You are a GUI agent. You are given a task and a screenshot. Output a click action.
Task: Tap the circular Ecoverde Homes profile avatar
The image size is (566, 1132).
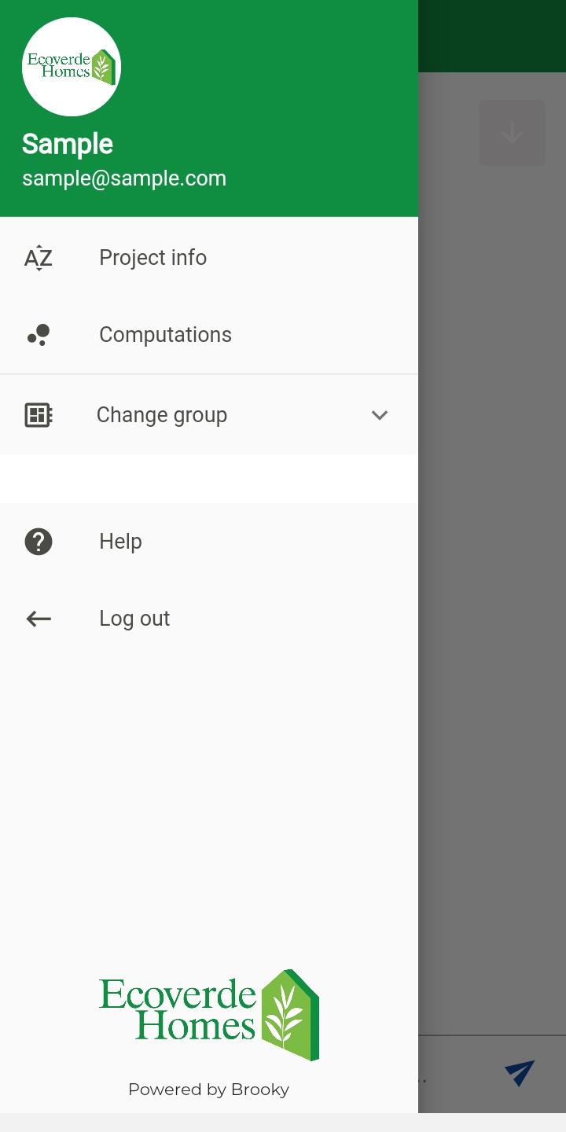click(72, 67)
